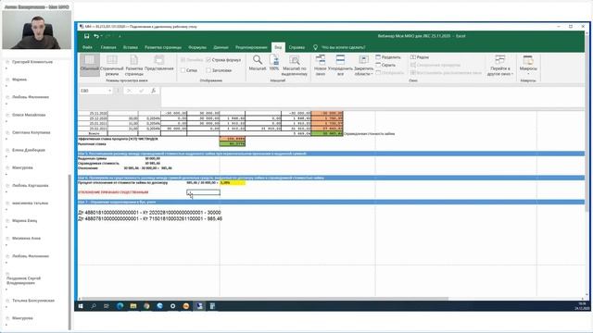Open Microsoft Edge from the taskbar
The width and height of the screenshot is (593, 333).
click(x=120, y=306)
